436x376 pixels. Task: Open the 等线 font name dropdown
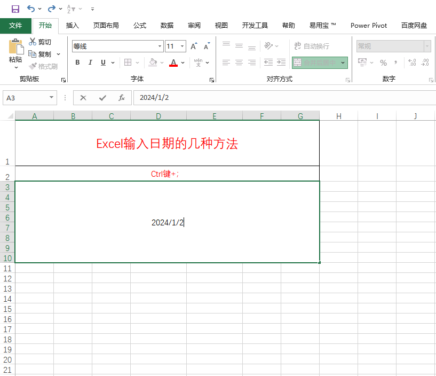(x=160, y=46)
